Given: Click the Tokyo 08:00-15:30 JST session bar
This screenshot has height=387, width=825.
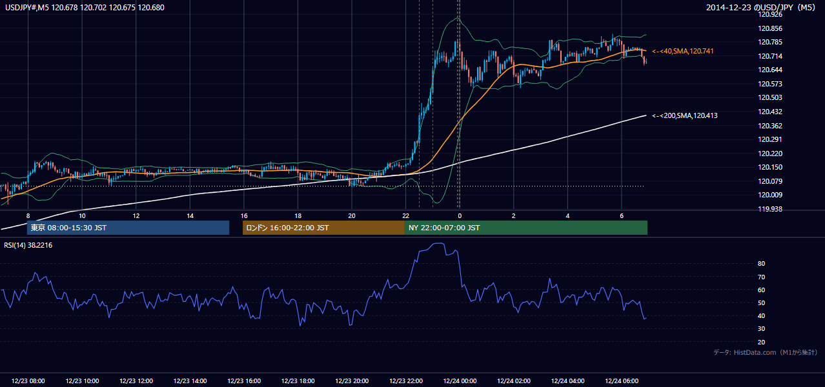Looking at the screenshot, I should [x=128, y=228].
